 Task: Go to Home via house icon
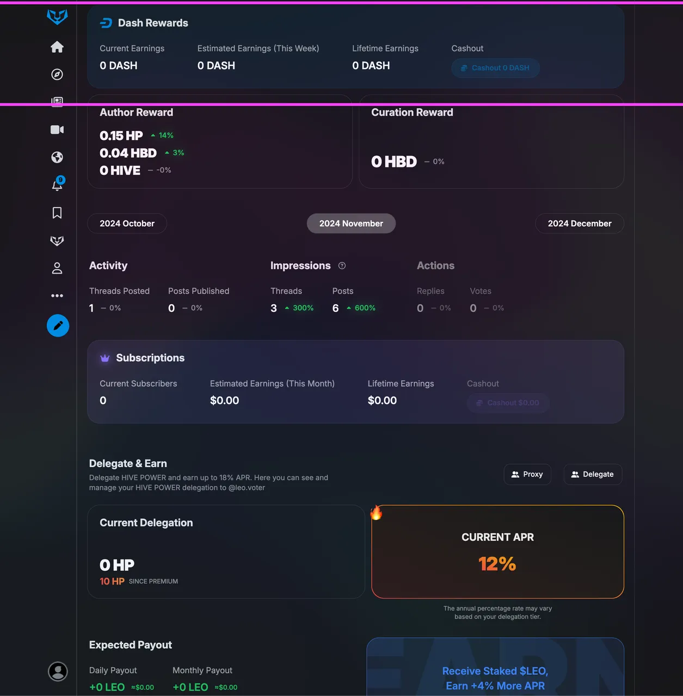(57, 47)
